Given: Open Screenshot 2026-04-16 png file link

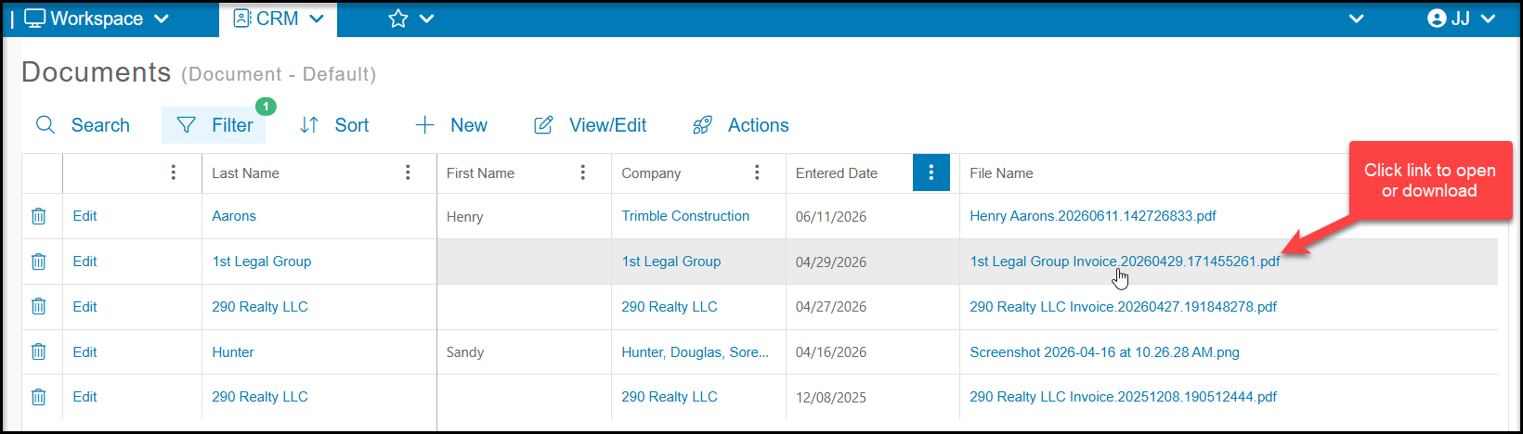Looking at the screenshot, I should (x=1105, y=352).
